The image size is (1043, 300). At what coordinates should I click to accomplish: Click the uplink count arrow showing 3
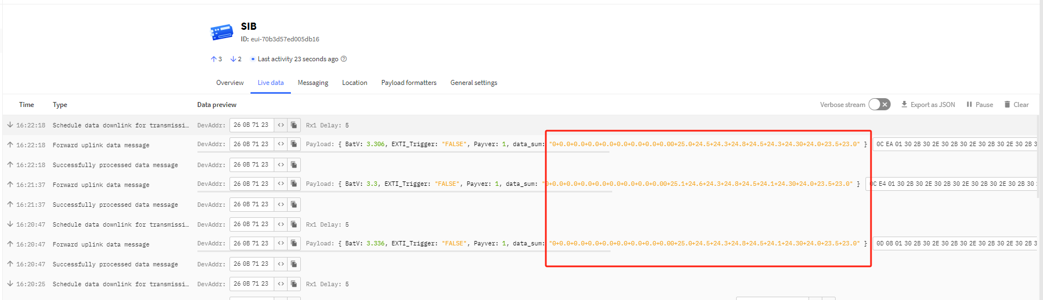click(213, 59)
